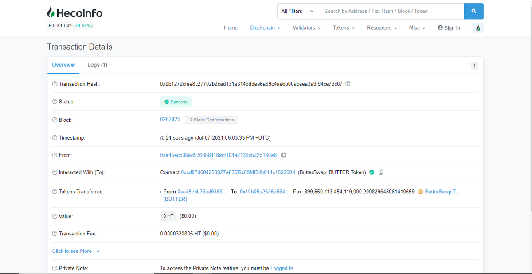This screenshot has width=532, height=274.
Task: Open the All Filters dropdown
Action: coord(298,11)
